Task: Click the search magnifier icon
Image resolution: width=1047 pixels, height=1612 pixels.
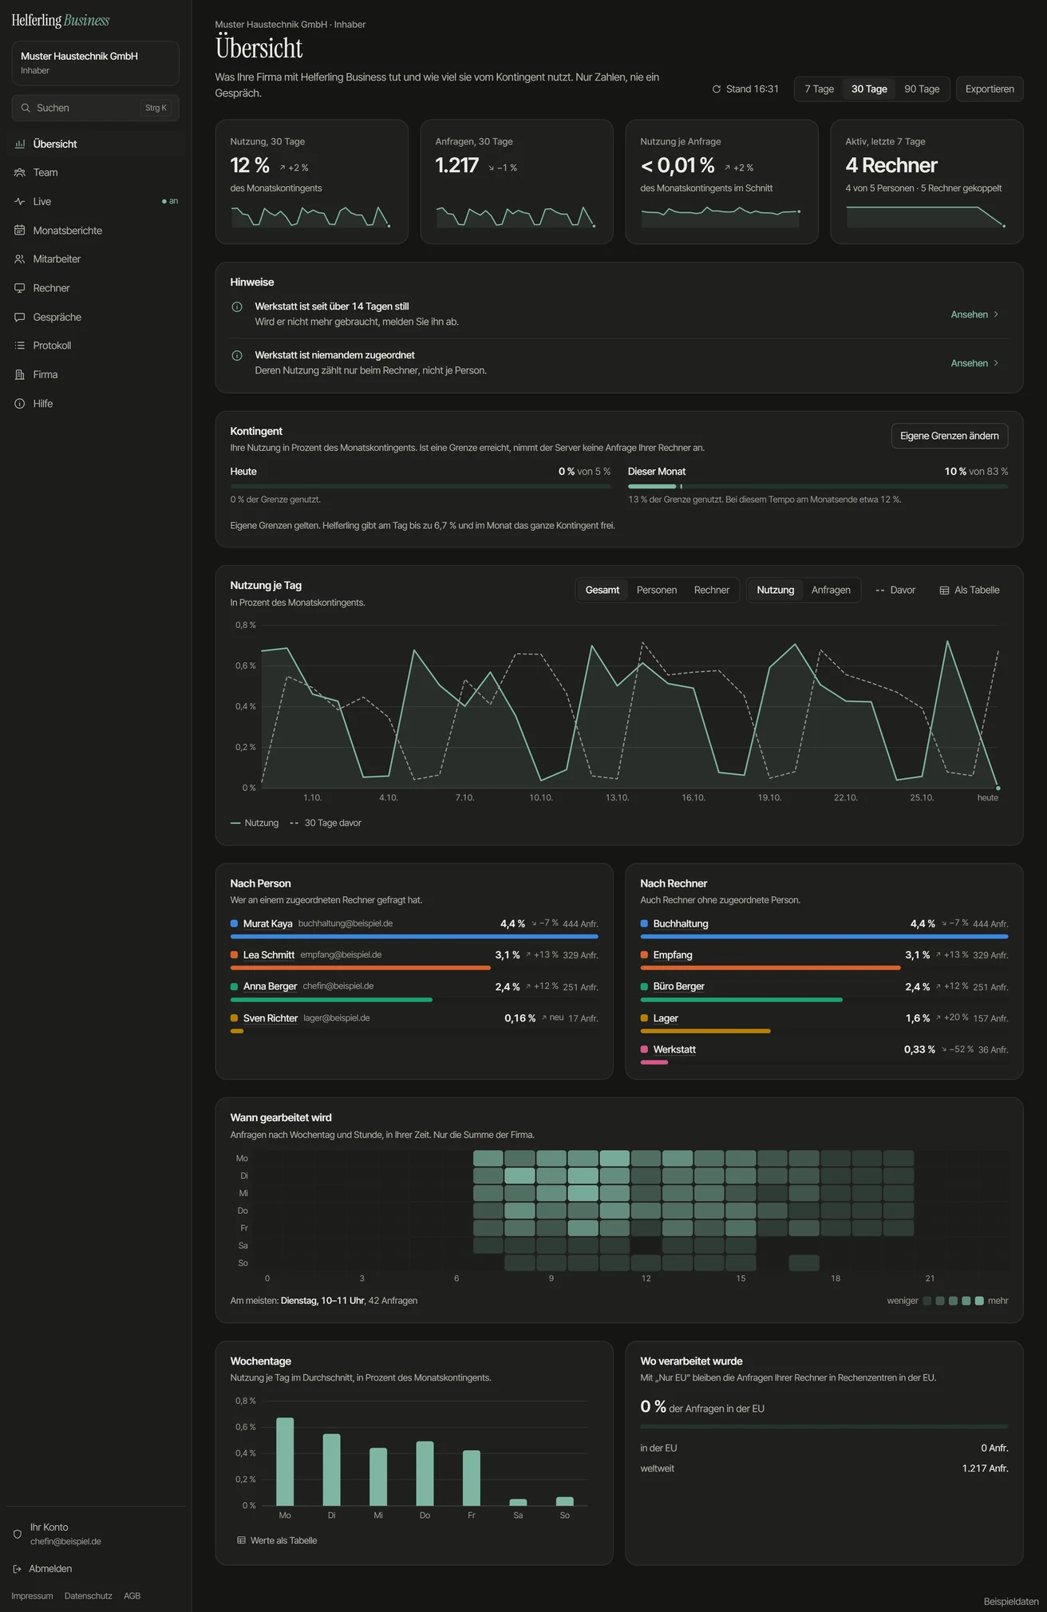Action: [26, 108]
